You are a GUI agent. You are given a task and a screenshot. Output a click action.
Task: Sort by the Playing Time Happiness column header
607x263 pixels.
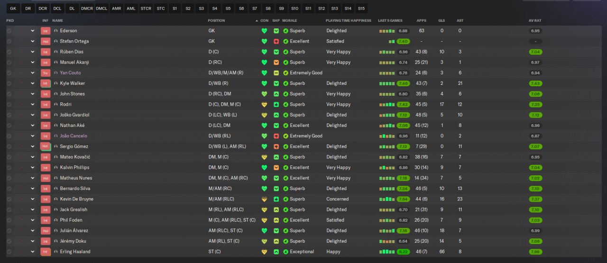[349, 21]
